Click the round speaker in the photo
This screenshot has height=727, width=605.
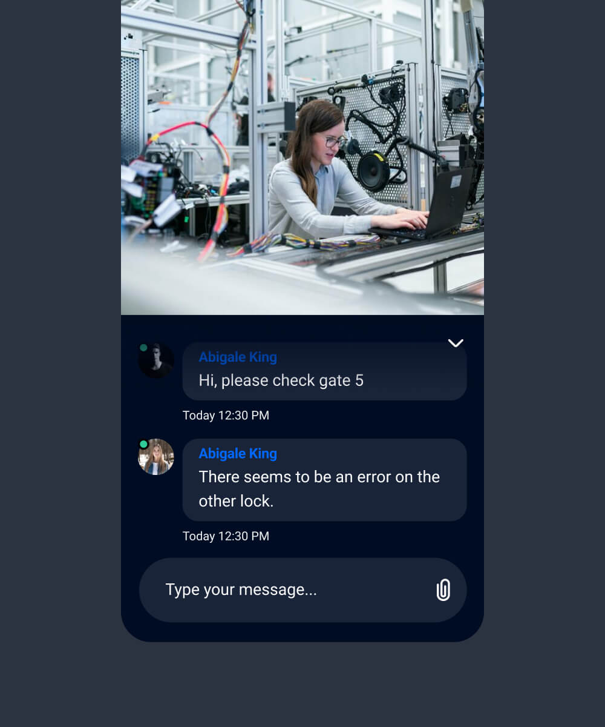tap(373, 170)
